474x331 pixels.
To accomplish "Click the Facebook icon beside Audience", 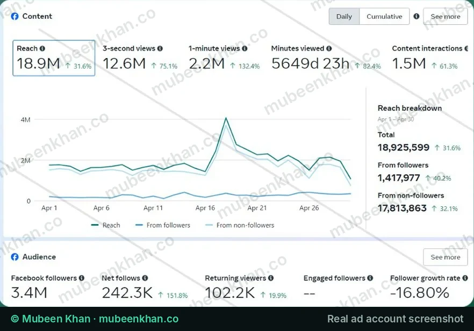I will coord(15,257).
